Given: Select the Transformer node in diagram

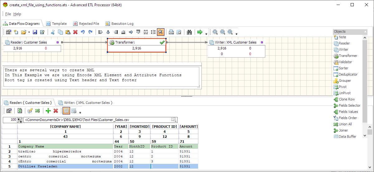Looking at the screenshot, I should point(137,45).
